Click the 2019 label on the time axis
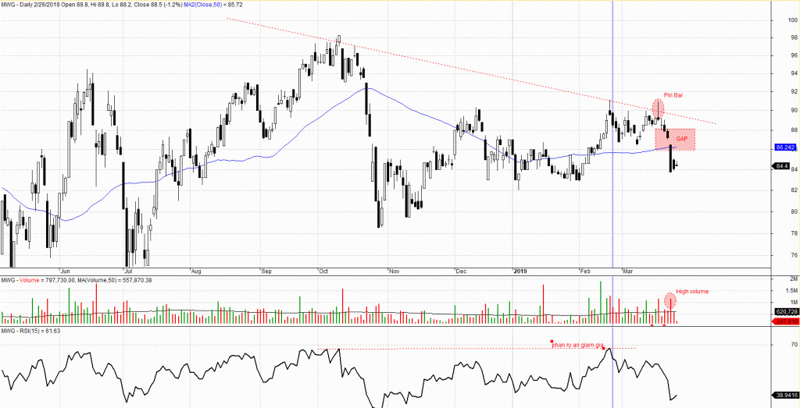 (x=522, y=271)
